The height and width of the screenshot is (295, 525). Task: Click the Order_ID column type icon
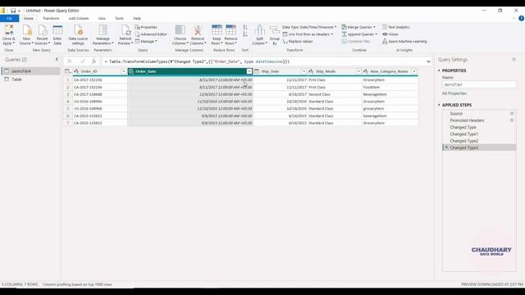click(x=76, y=71)
